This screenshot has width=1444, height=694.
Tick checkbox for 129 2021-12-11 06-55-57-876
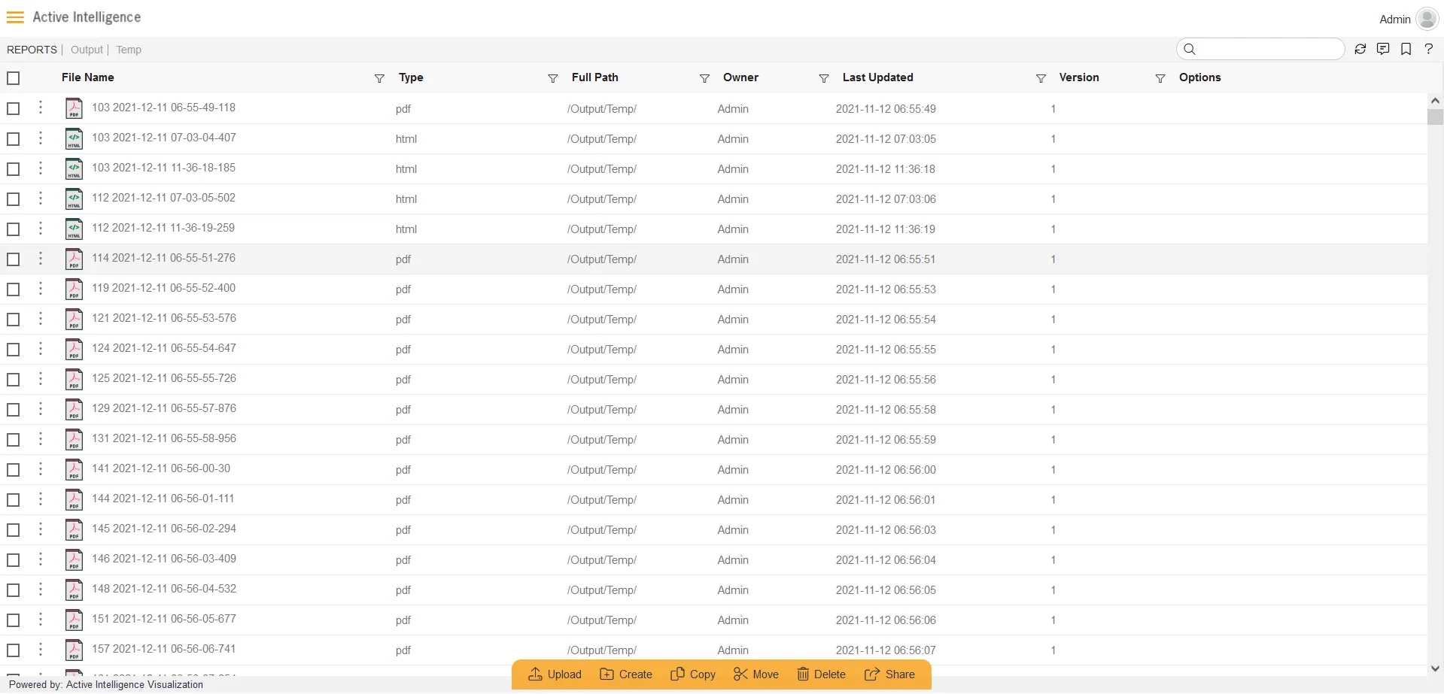[14, 409]
